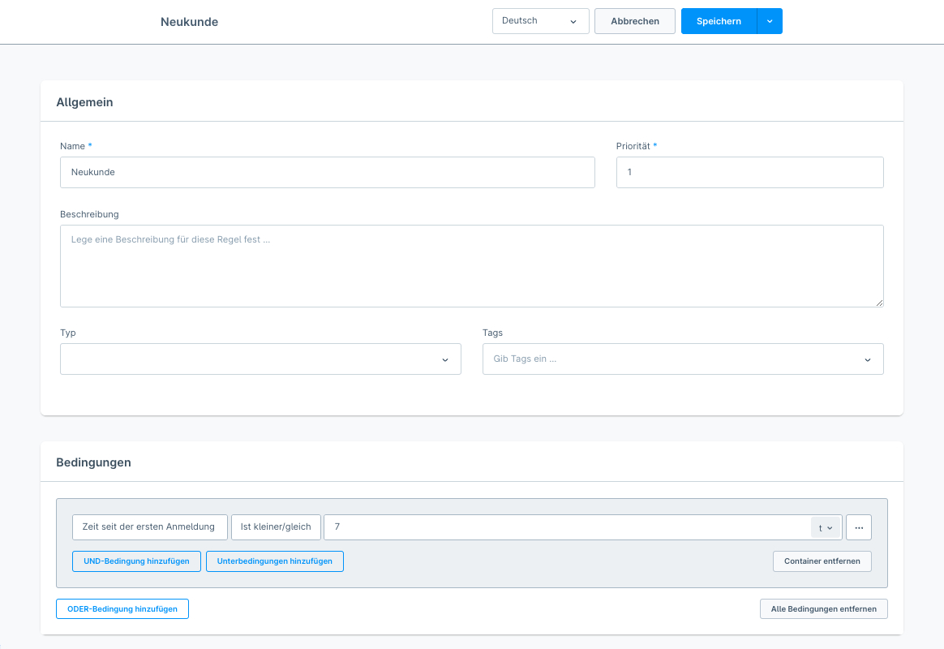The height and width of the screenshot is (649, 944).
Task: Add an ODER-Bedingung
Action: tap(122, 608)
